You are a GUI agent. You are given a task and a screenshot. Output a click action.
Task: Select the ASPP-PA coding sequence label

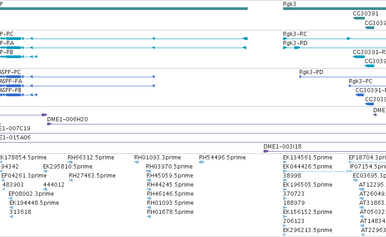click(11, 81)
